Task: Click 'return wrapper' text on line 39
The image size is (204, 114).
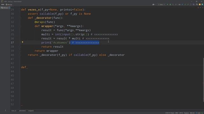Action: 46,51
